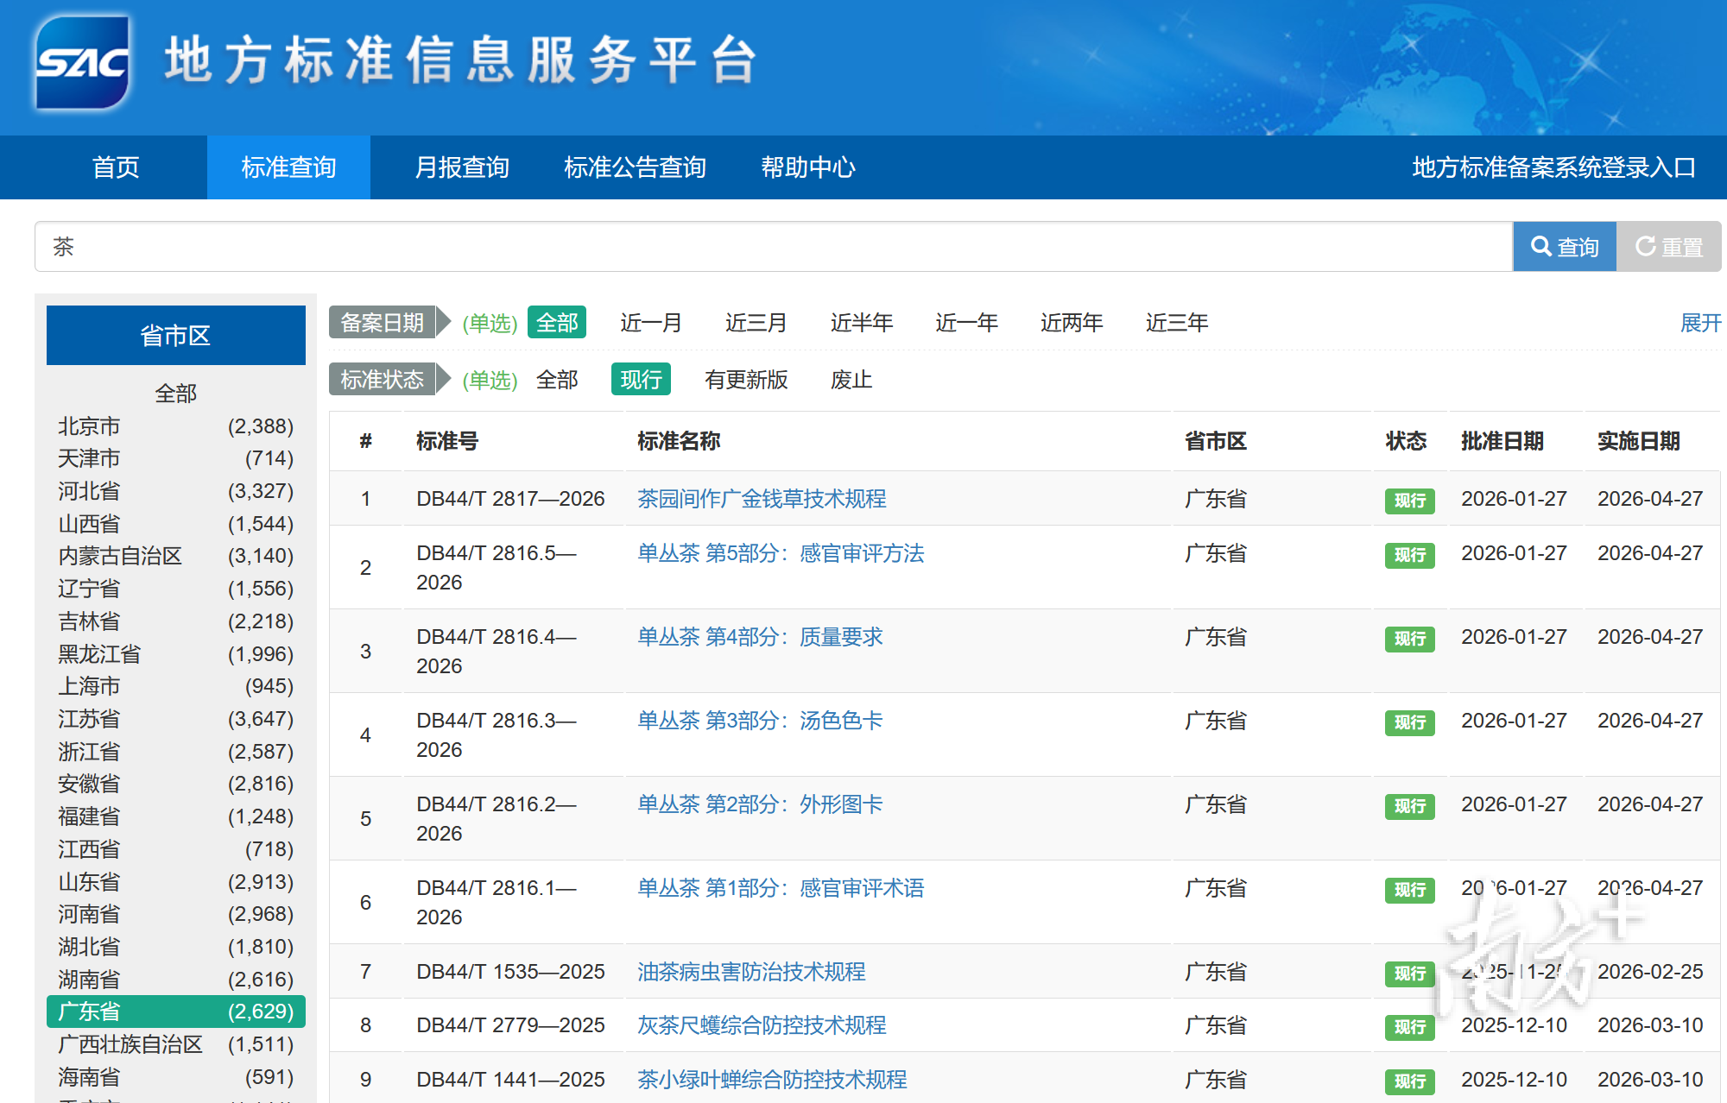
Task: Go to 首页 home tab
Action: [116, 167]
